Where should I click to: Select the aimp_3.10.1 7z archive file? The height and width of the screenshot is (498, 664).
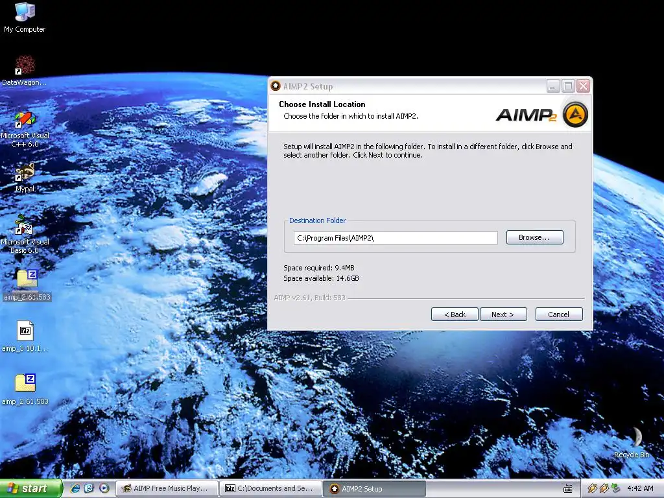click(25, 337)
